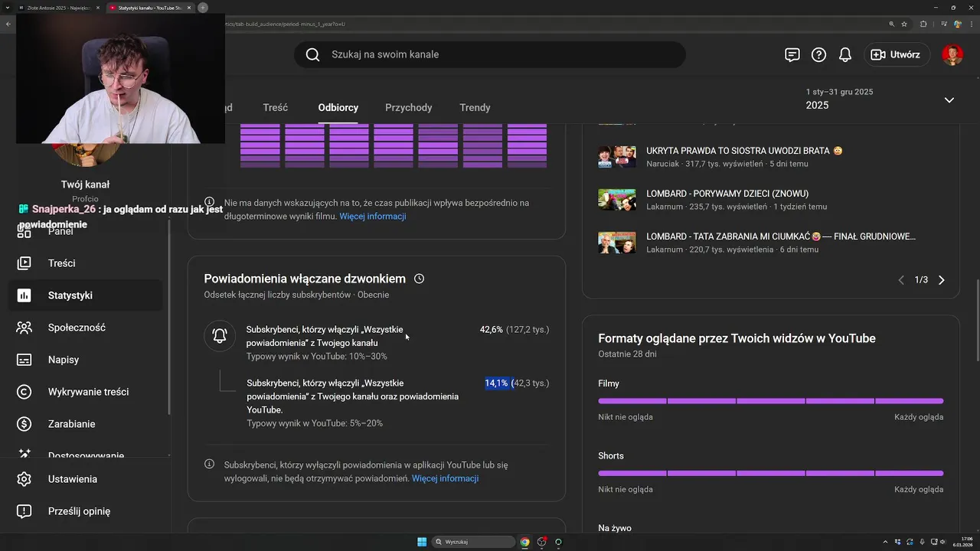Open Społeczność in the sidebar

(x=85, y=328)
